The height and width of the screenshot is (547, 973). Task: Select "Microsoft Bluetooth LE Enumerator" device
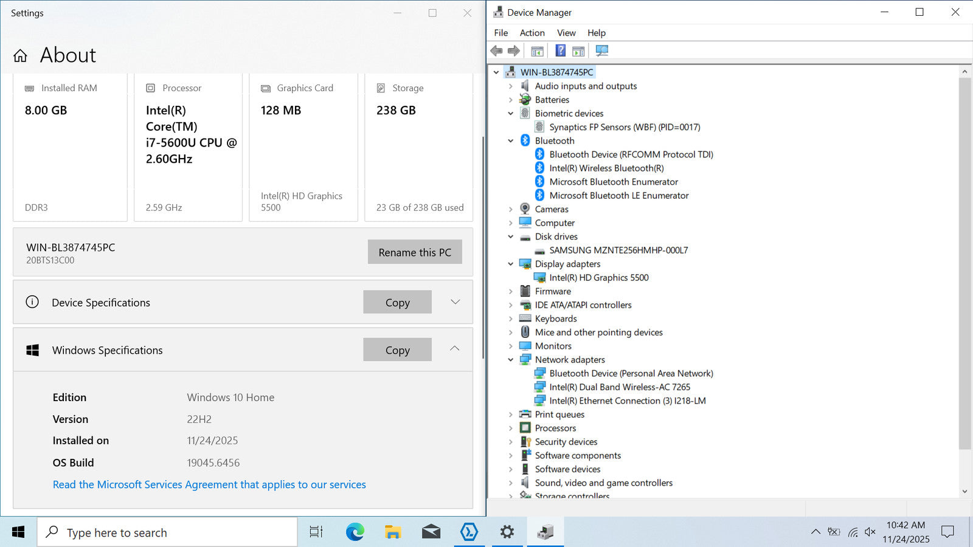pyautogui.click(x=619, y=195)
